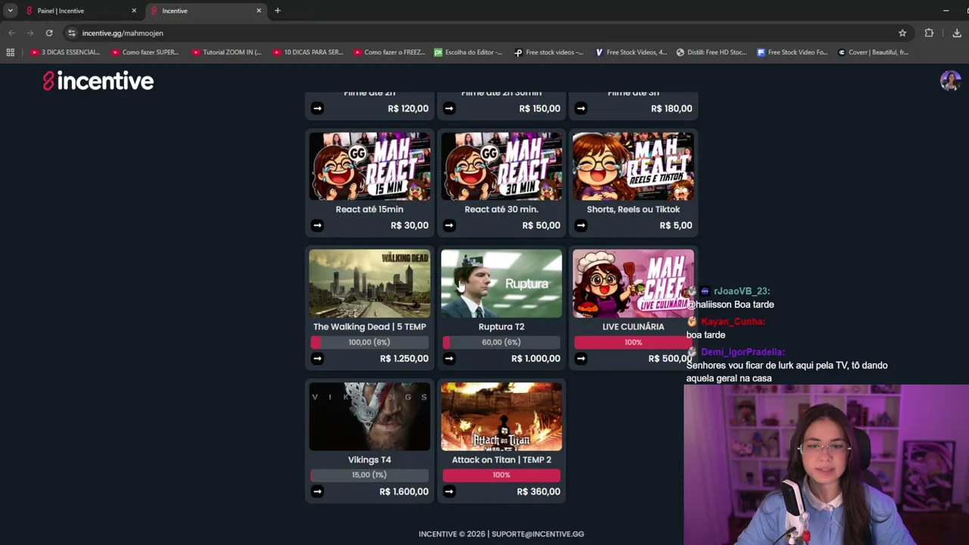The height and width of the screenshot is (545, 969).
Task: Click the Vikings T4 thumbnail image
Action: click(x=369, y=416)
